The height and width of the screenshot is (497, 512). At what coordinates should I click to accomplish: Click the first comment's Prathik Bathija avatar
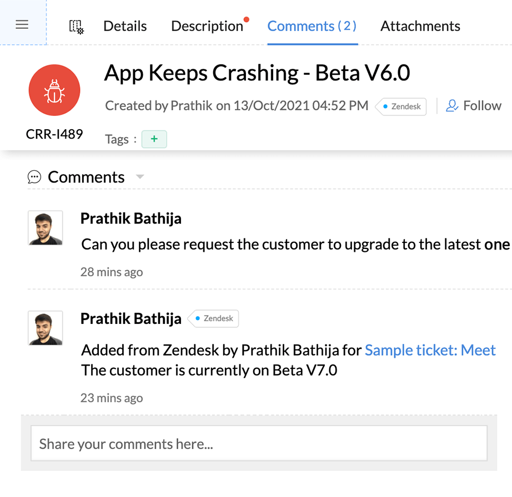46,227
